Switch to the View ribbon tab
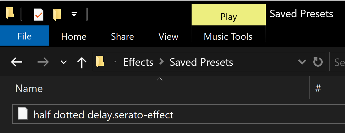 (168, 36)
